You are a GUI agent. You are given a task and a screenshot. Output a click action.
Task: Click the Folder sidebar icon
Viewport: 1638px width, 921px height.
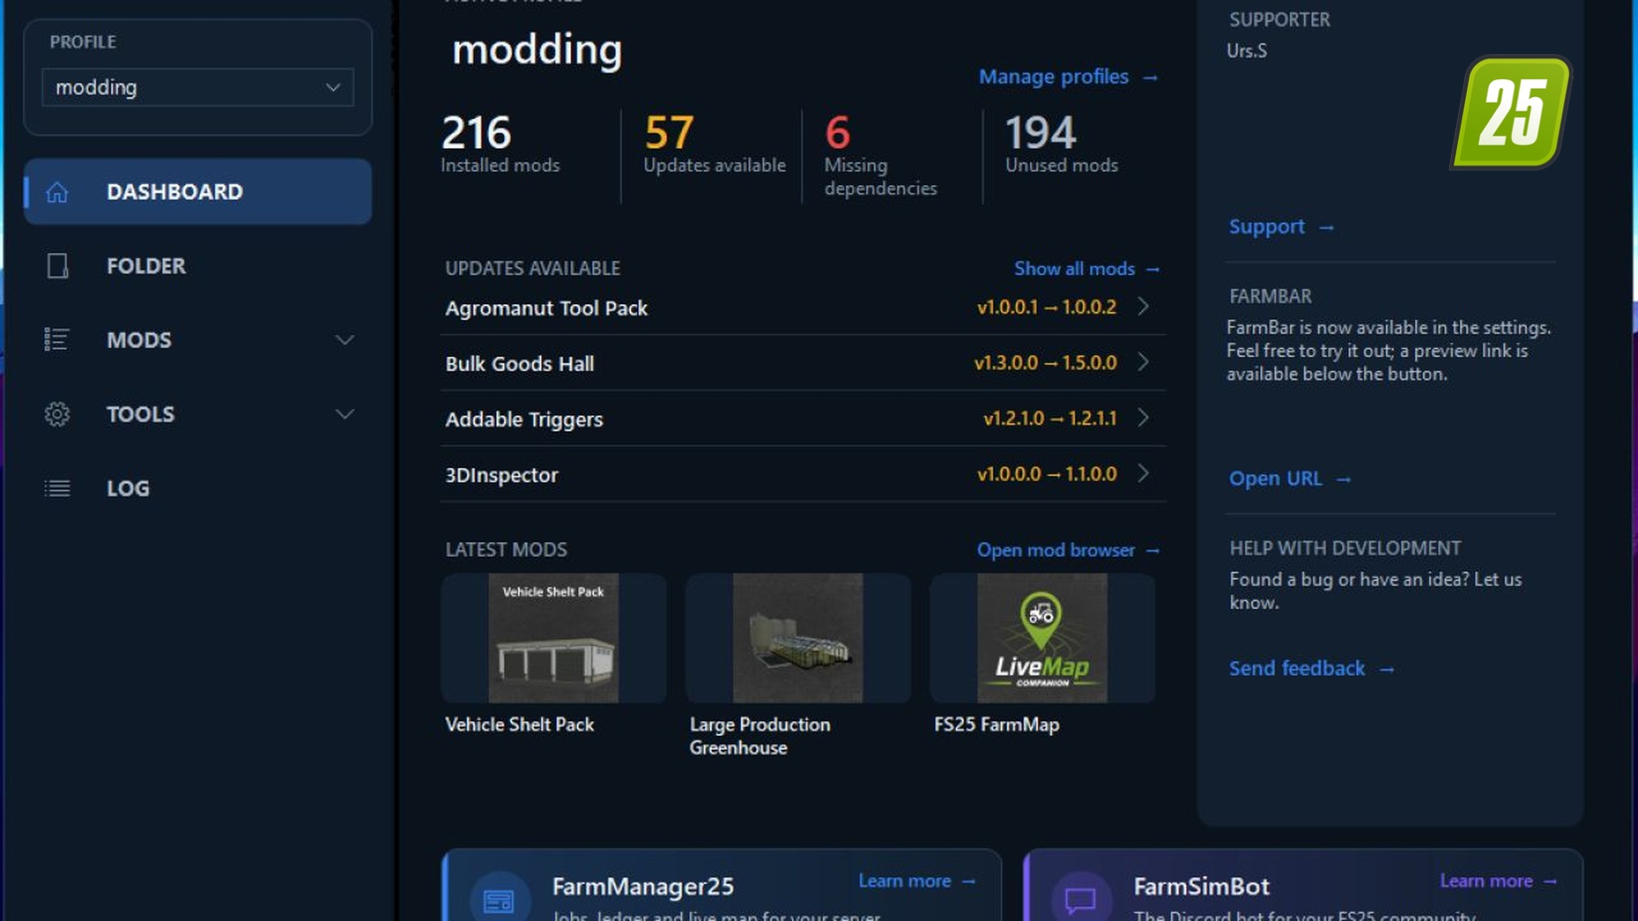click(x=57, y=266)
